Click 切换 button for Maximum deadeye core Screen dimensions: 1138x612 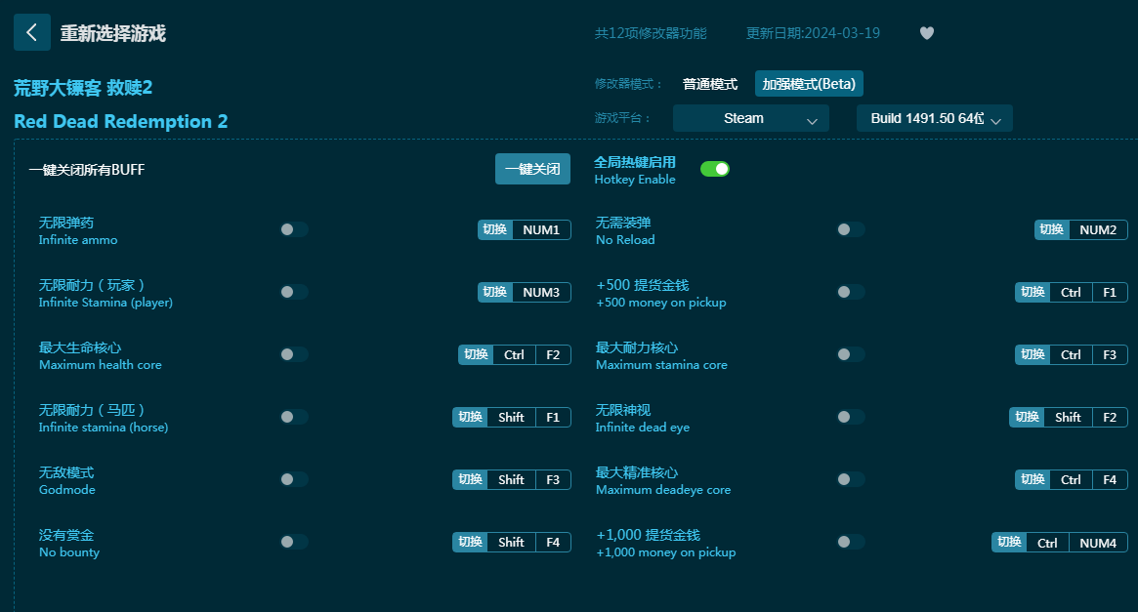(1033, 479)
